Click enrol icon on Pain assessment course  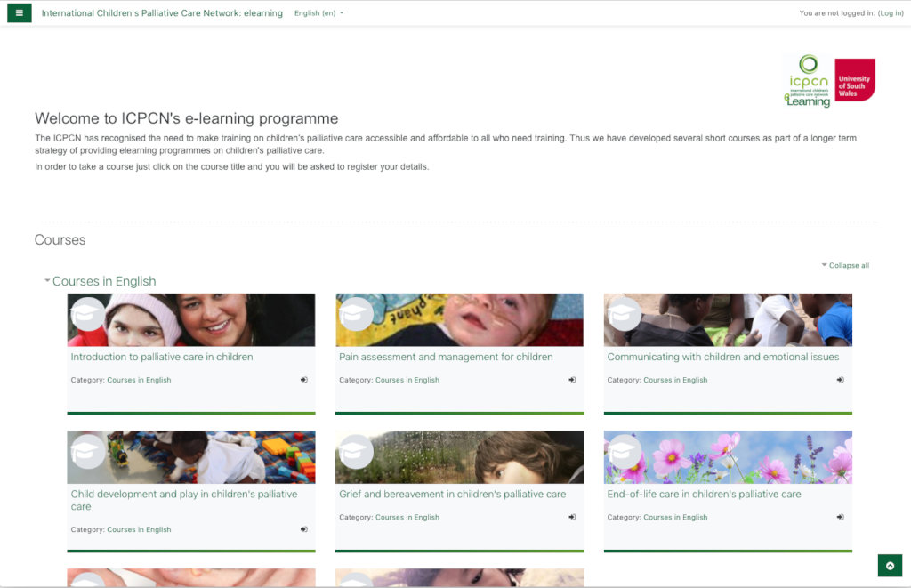point(572,380)
